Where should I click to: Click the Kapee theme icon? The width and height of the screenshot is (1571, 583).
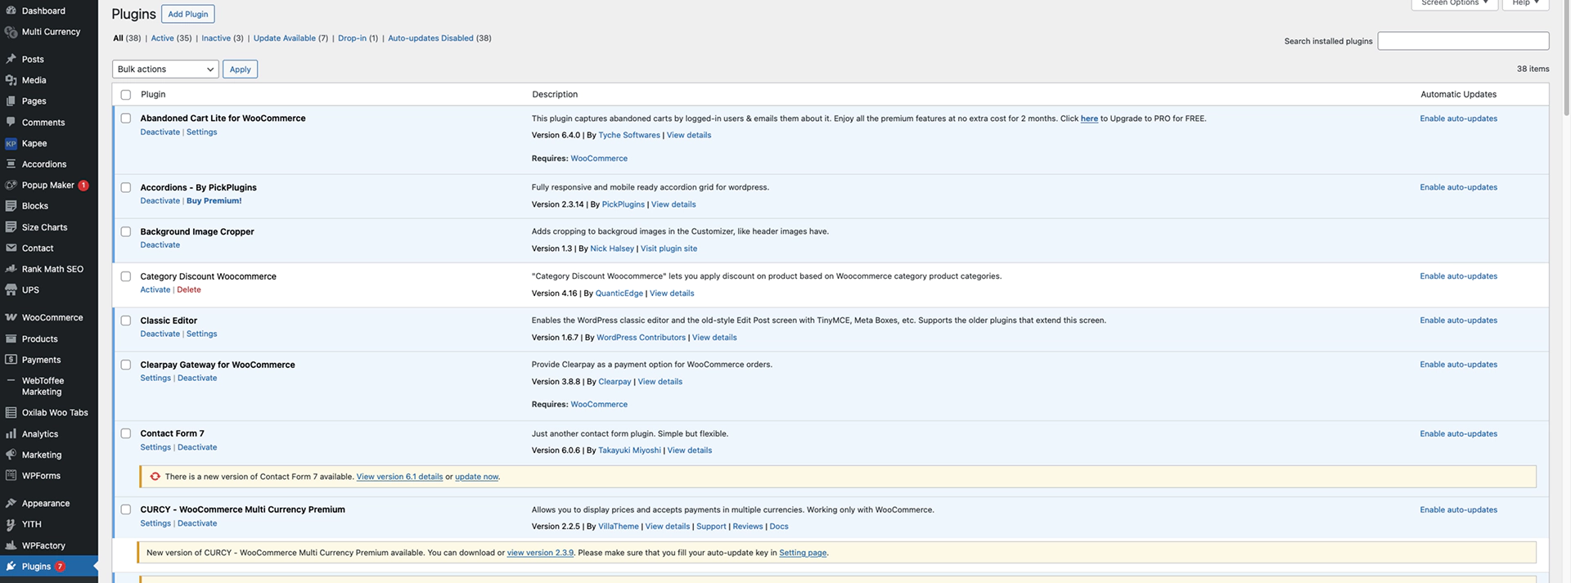tap(11, 143)
